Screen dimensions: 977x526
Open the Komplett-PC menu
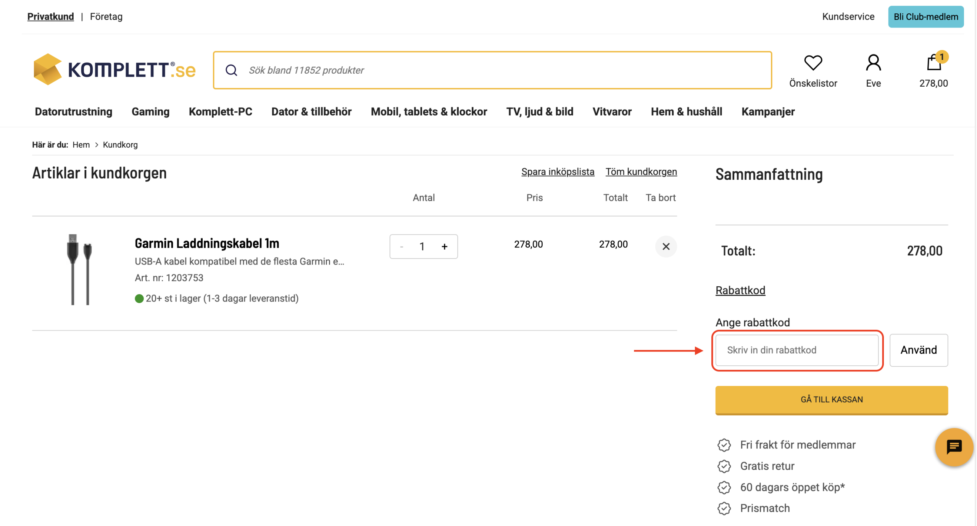point(220,112)
